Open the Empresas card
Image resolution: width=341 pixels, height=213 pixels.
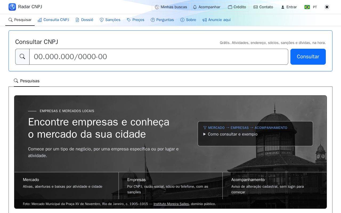(x=170, y=186)
